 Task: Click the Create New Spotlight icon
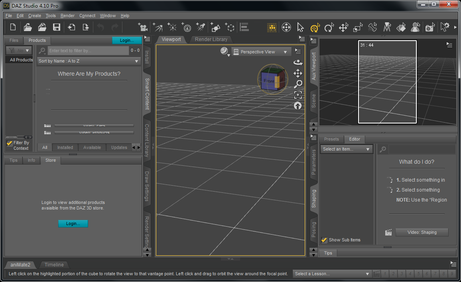(x=201, y=27)
